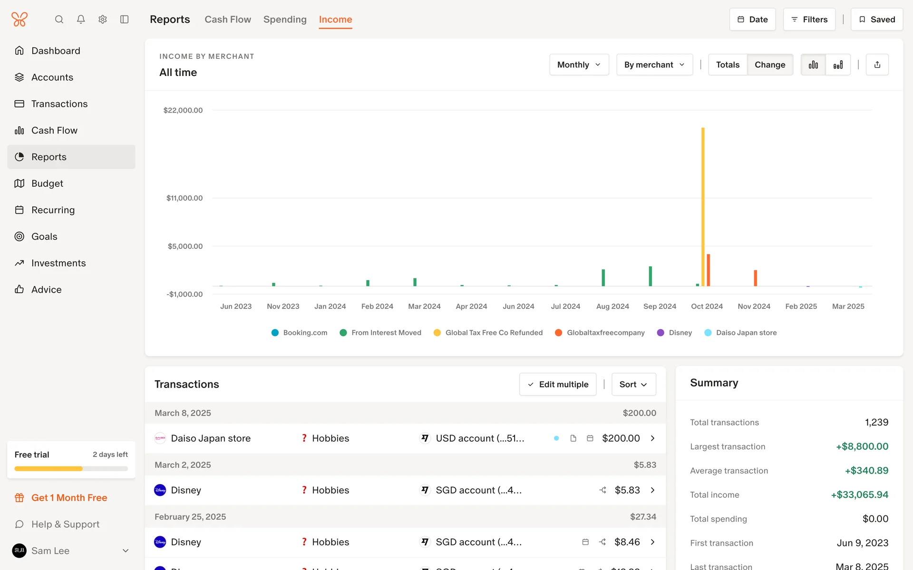
Task: Click Get 1 Month Free link
Action: click(69, 498)
